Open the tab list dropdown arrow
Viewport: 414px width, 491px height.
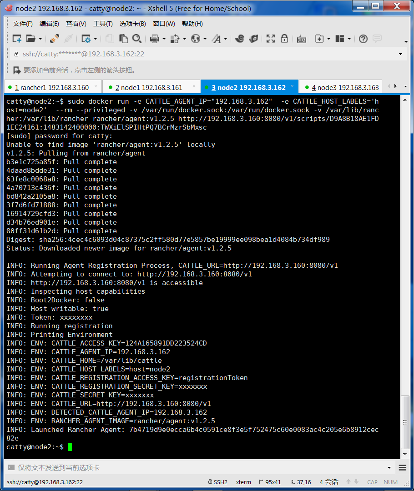pyautogui.click(x=405, y=86)
